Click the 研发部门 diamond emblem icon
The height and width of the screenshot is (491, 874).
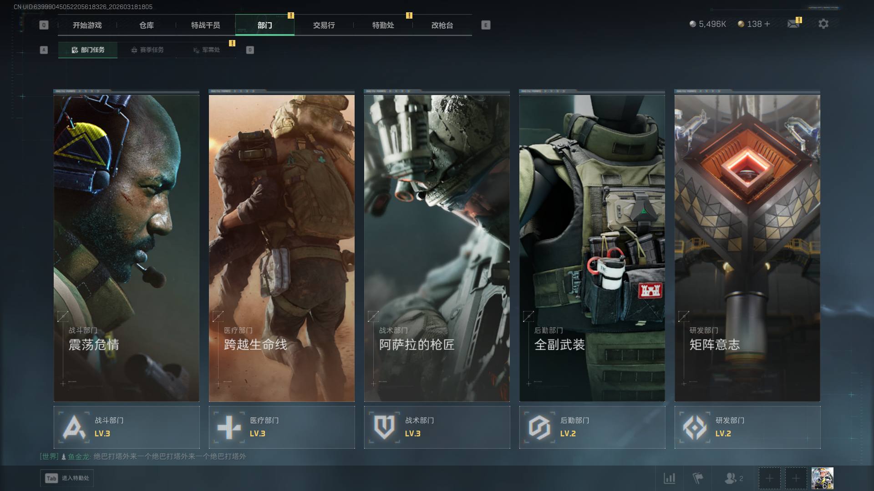[x=695, y=427]
